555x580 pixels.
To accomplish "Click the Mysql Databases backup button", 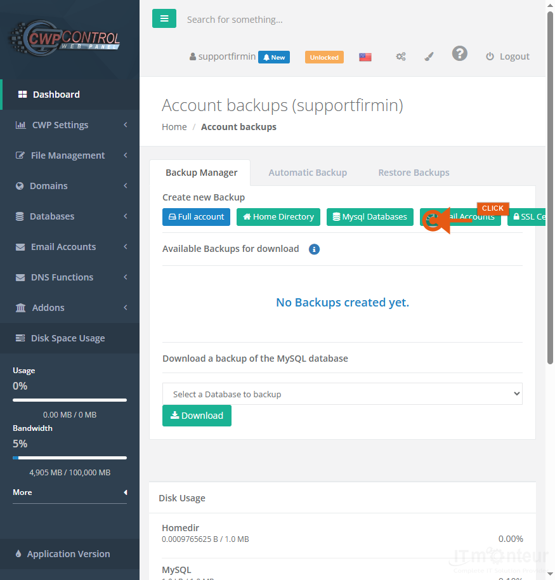I will [370, 217].
